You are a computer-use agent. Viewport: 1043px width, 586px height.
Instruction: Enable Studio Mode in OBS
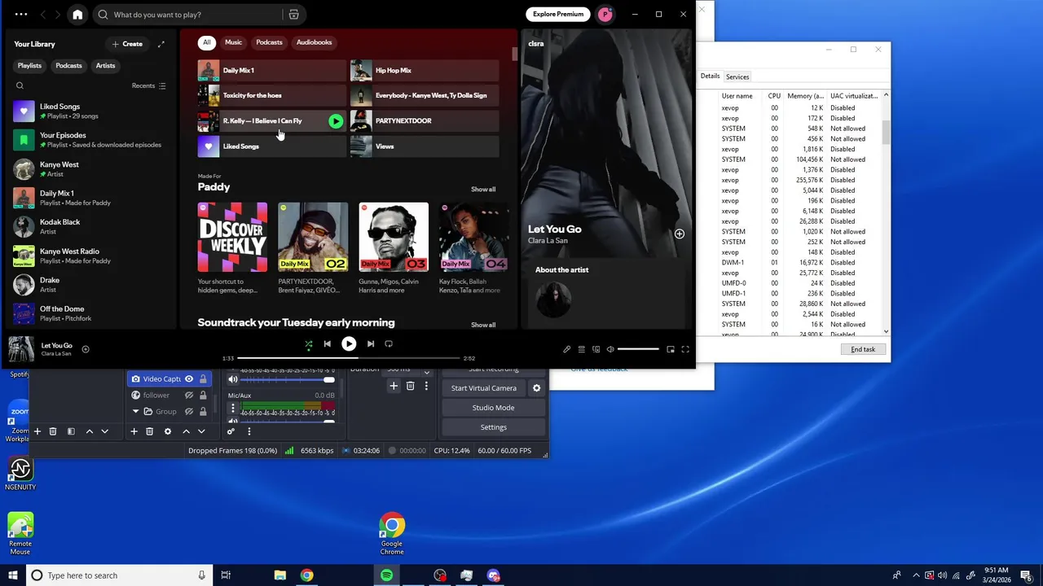pos(493,408)
